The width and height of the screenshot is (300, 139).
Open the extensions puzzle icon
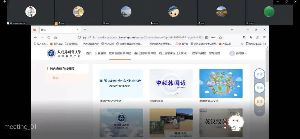click(x=257, y=38)
